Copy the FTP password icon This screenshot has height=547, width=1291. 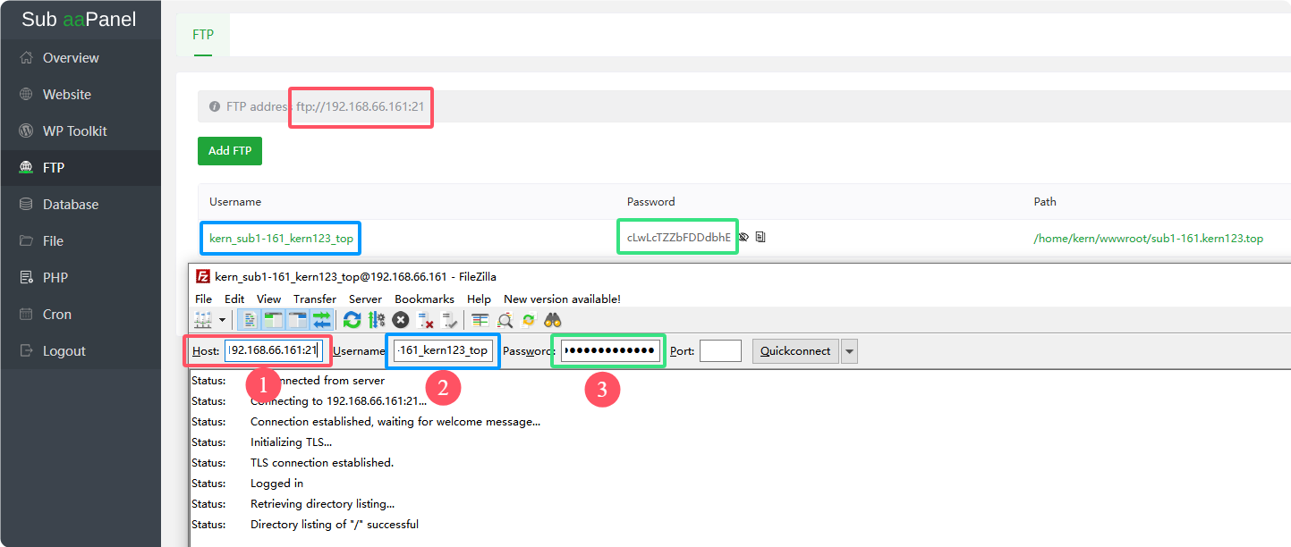(760, 238)
